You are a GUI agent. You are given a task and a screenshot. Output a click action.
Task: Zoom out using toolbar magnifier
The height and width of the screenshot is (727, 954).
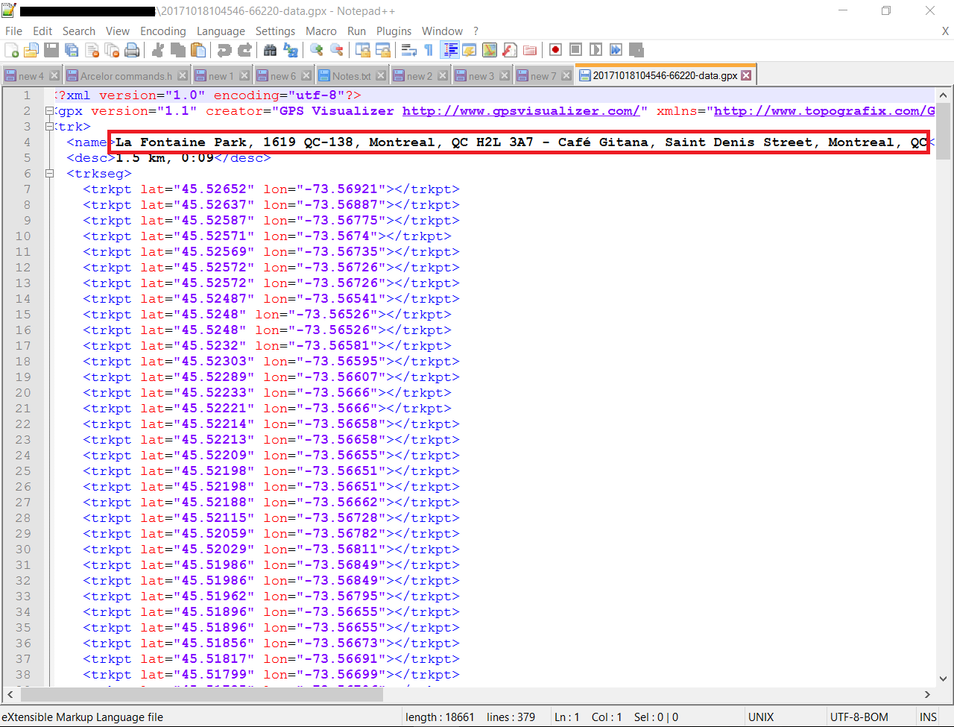click(x=337, y=50)
